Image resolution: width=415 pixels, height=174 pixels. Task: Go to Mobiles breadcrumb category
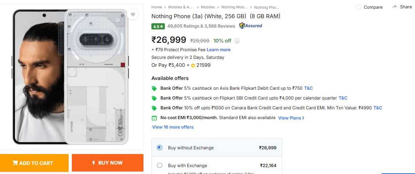pos(208,7)
